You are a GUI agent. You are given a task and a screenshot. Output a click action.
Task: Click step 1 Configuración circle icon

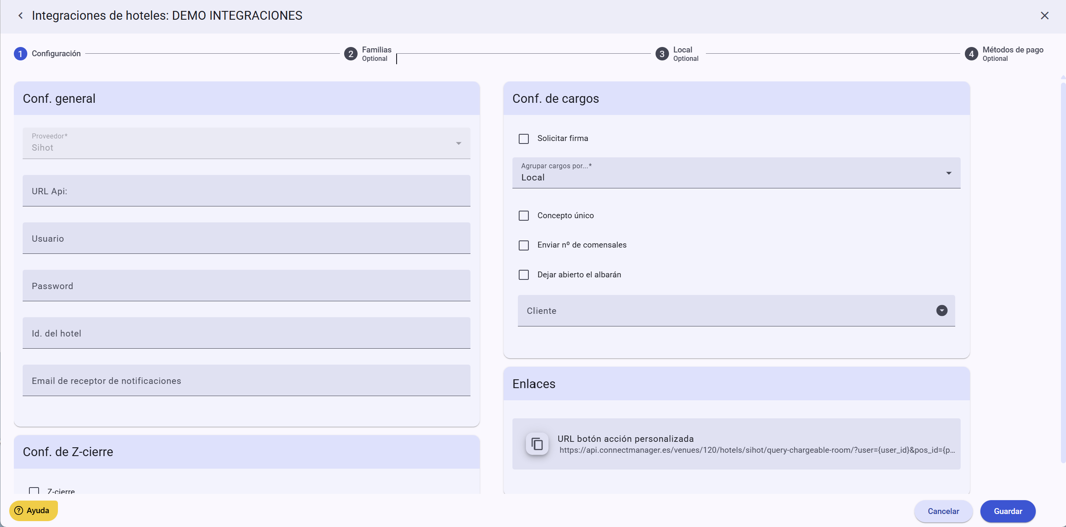tap(20, 54)
